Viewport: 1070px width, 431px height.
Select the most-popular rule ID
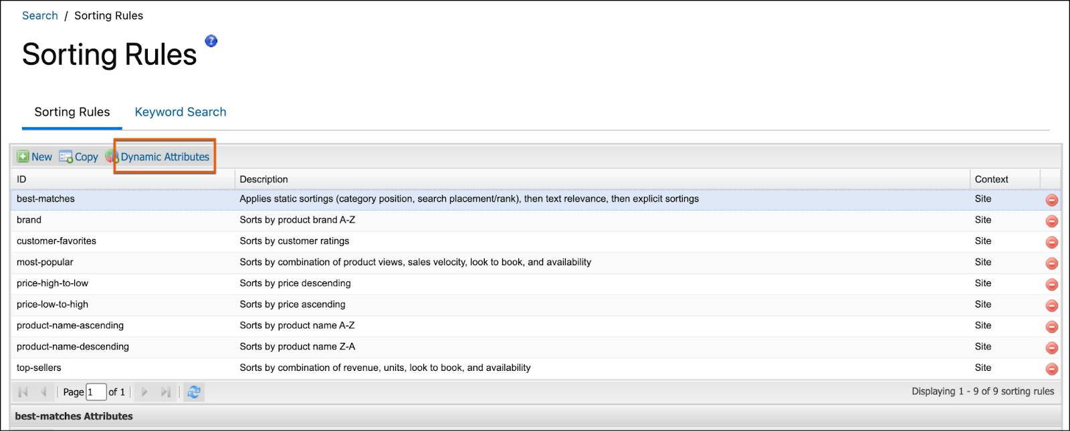pos(45,262)
